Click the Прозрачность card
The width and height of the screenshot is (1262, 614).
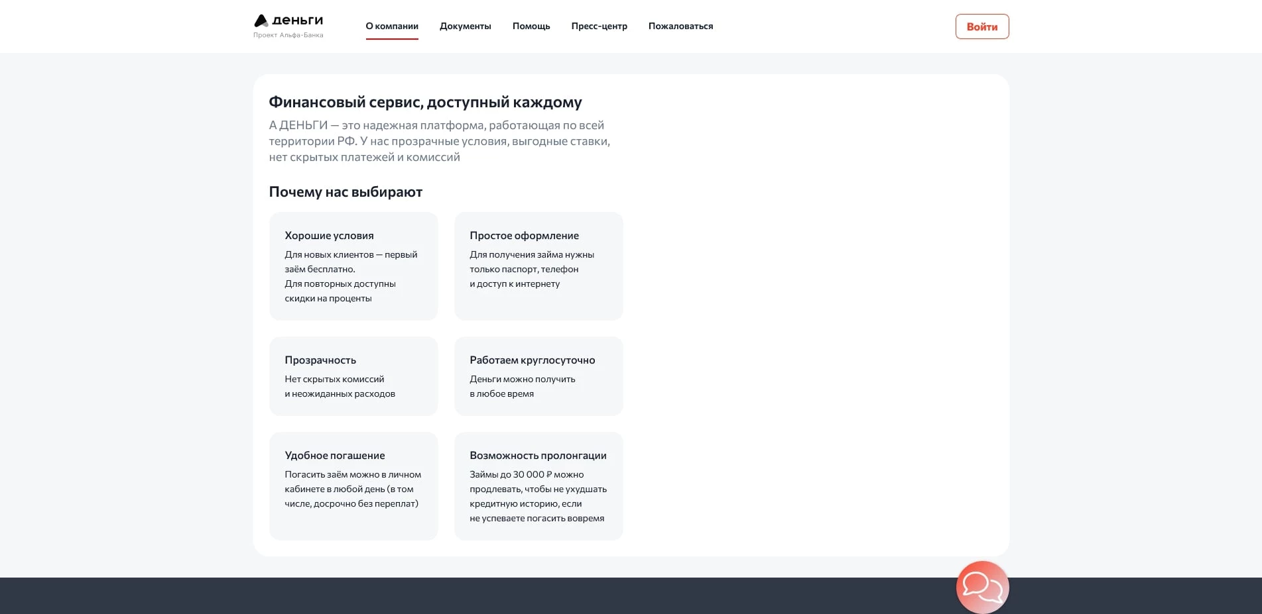point(353,376)
